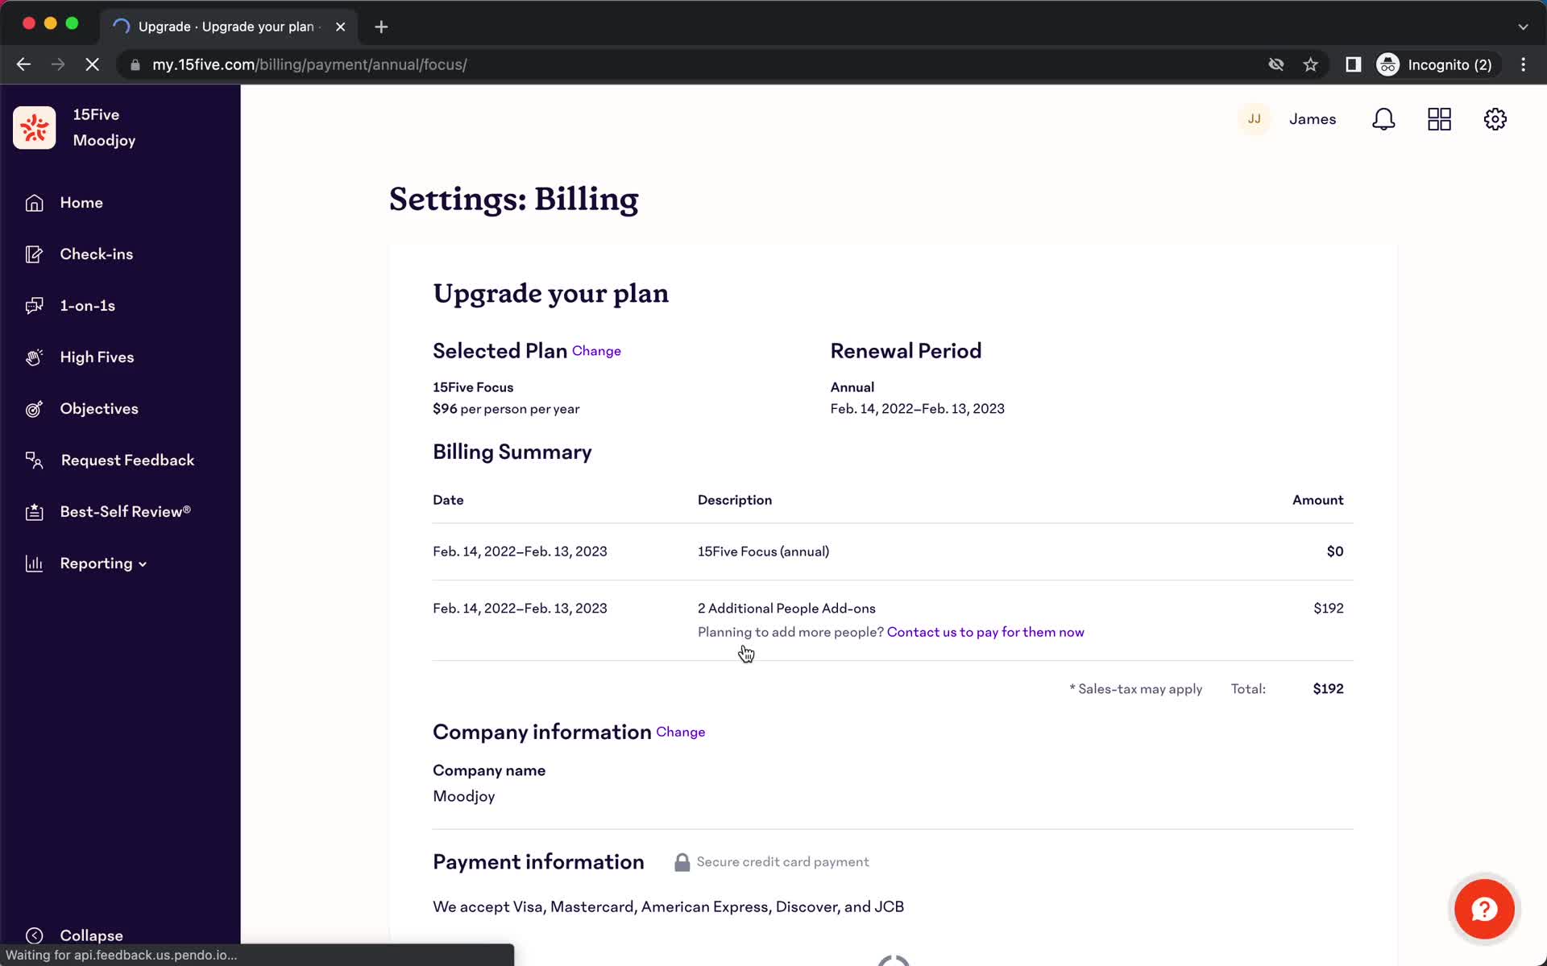The image size is (1547, 966).
Task: Scroll down to Payment information
Action: pyautogui.click(x=538, y=861)
